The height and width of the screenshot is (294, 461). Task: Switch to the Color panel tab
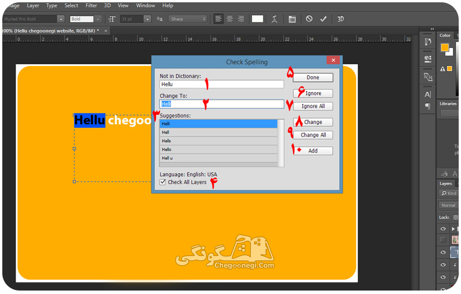[x=445, y=35]
